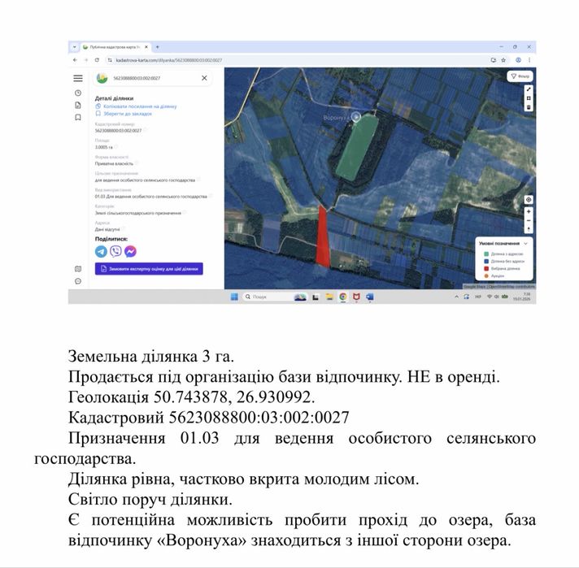Share the parcel via Viber

pyautogui.click(x=115, y=251)
